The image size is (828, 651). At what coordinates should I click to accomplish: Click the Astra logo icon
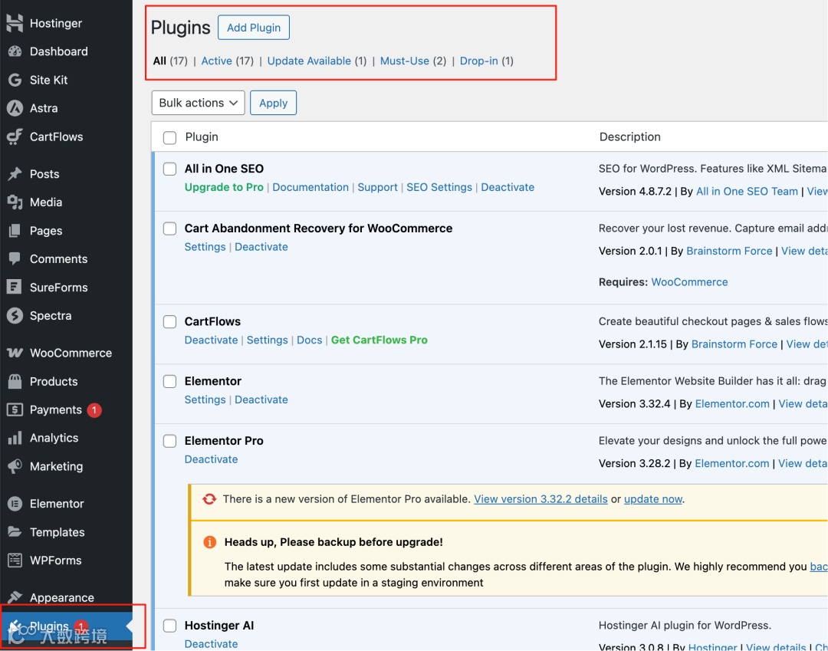pos(15,108)
